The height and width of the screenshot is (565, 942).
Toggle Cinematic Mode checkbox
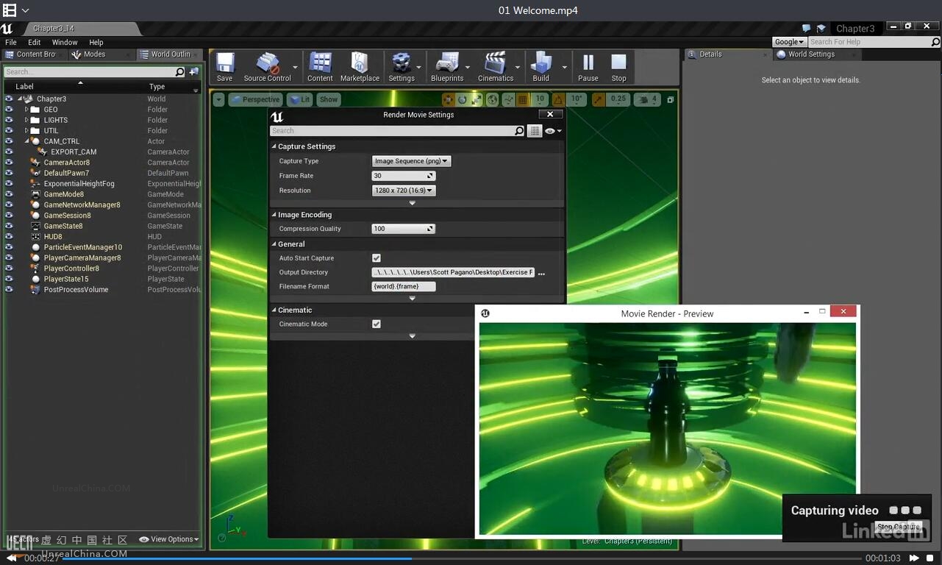(x=377, y=324)
